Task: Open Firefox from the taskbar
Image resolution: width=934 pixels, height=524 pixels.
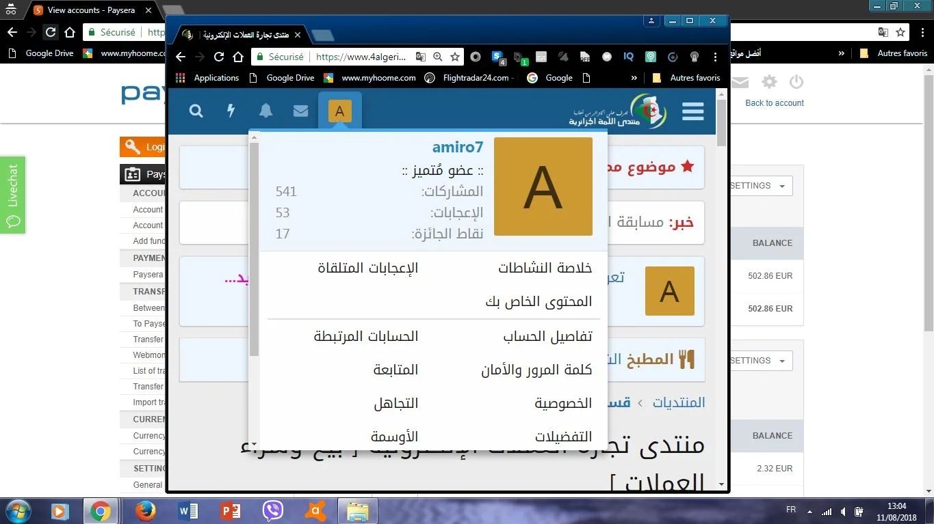Action: (145, 510)
